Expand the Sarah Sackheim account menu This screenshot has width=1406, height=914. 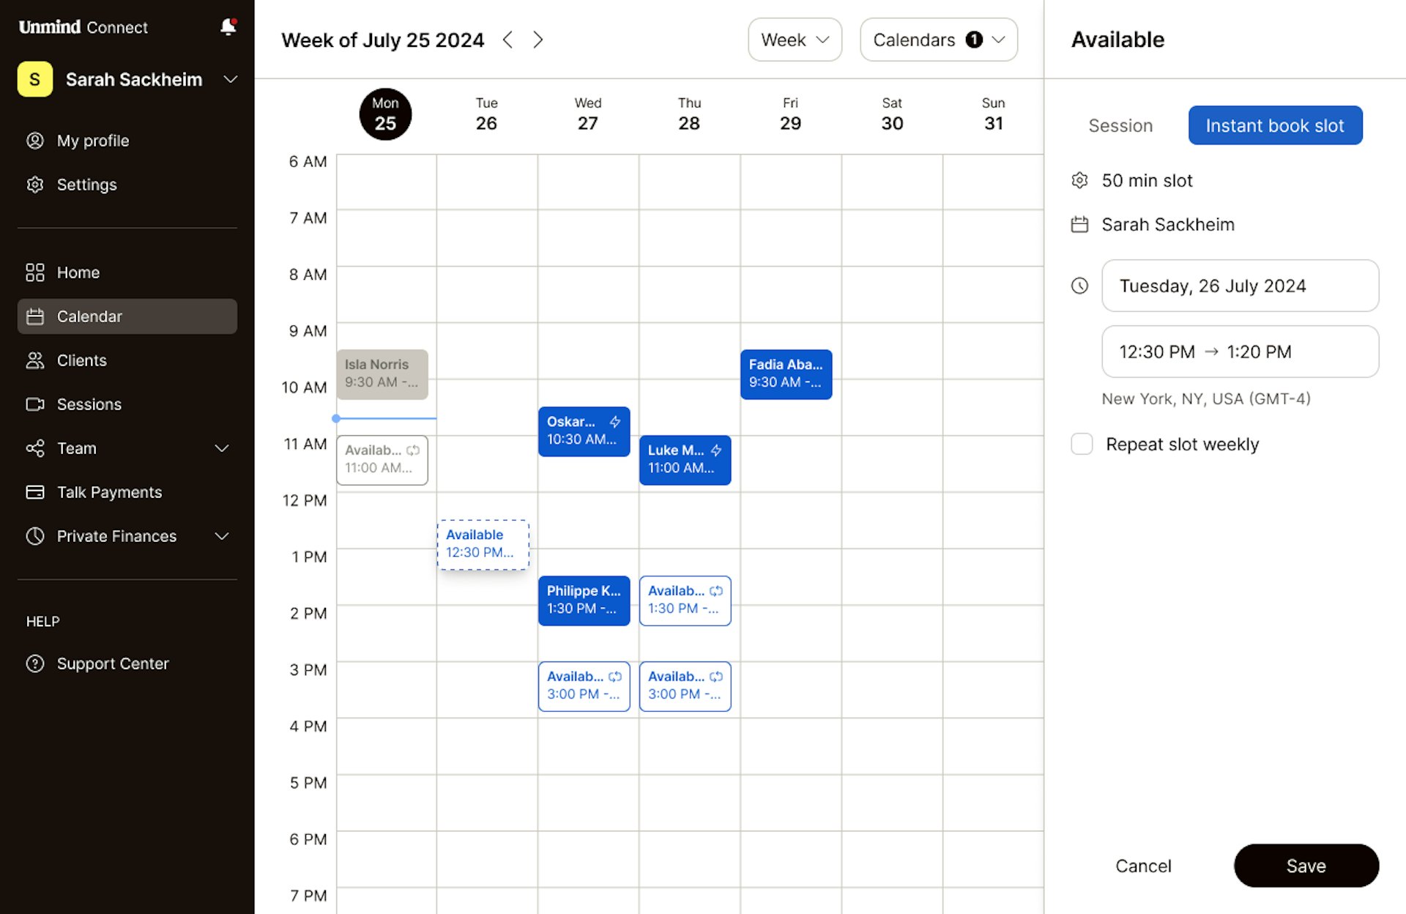(230, 79)
